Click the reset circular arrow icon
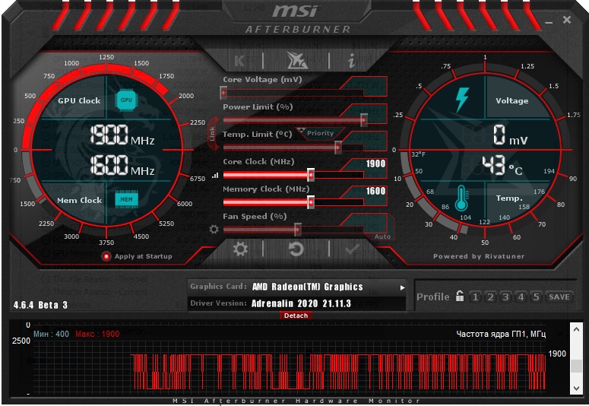The width and height of the screenshot is (589, 406). coord(296,249)
